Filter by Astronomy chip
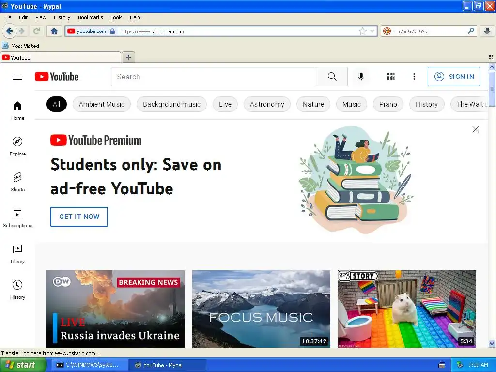496x372 pixels. tap(267, 104)
